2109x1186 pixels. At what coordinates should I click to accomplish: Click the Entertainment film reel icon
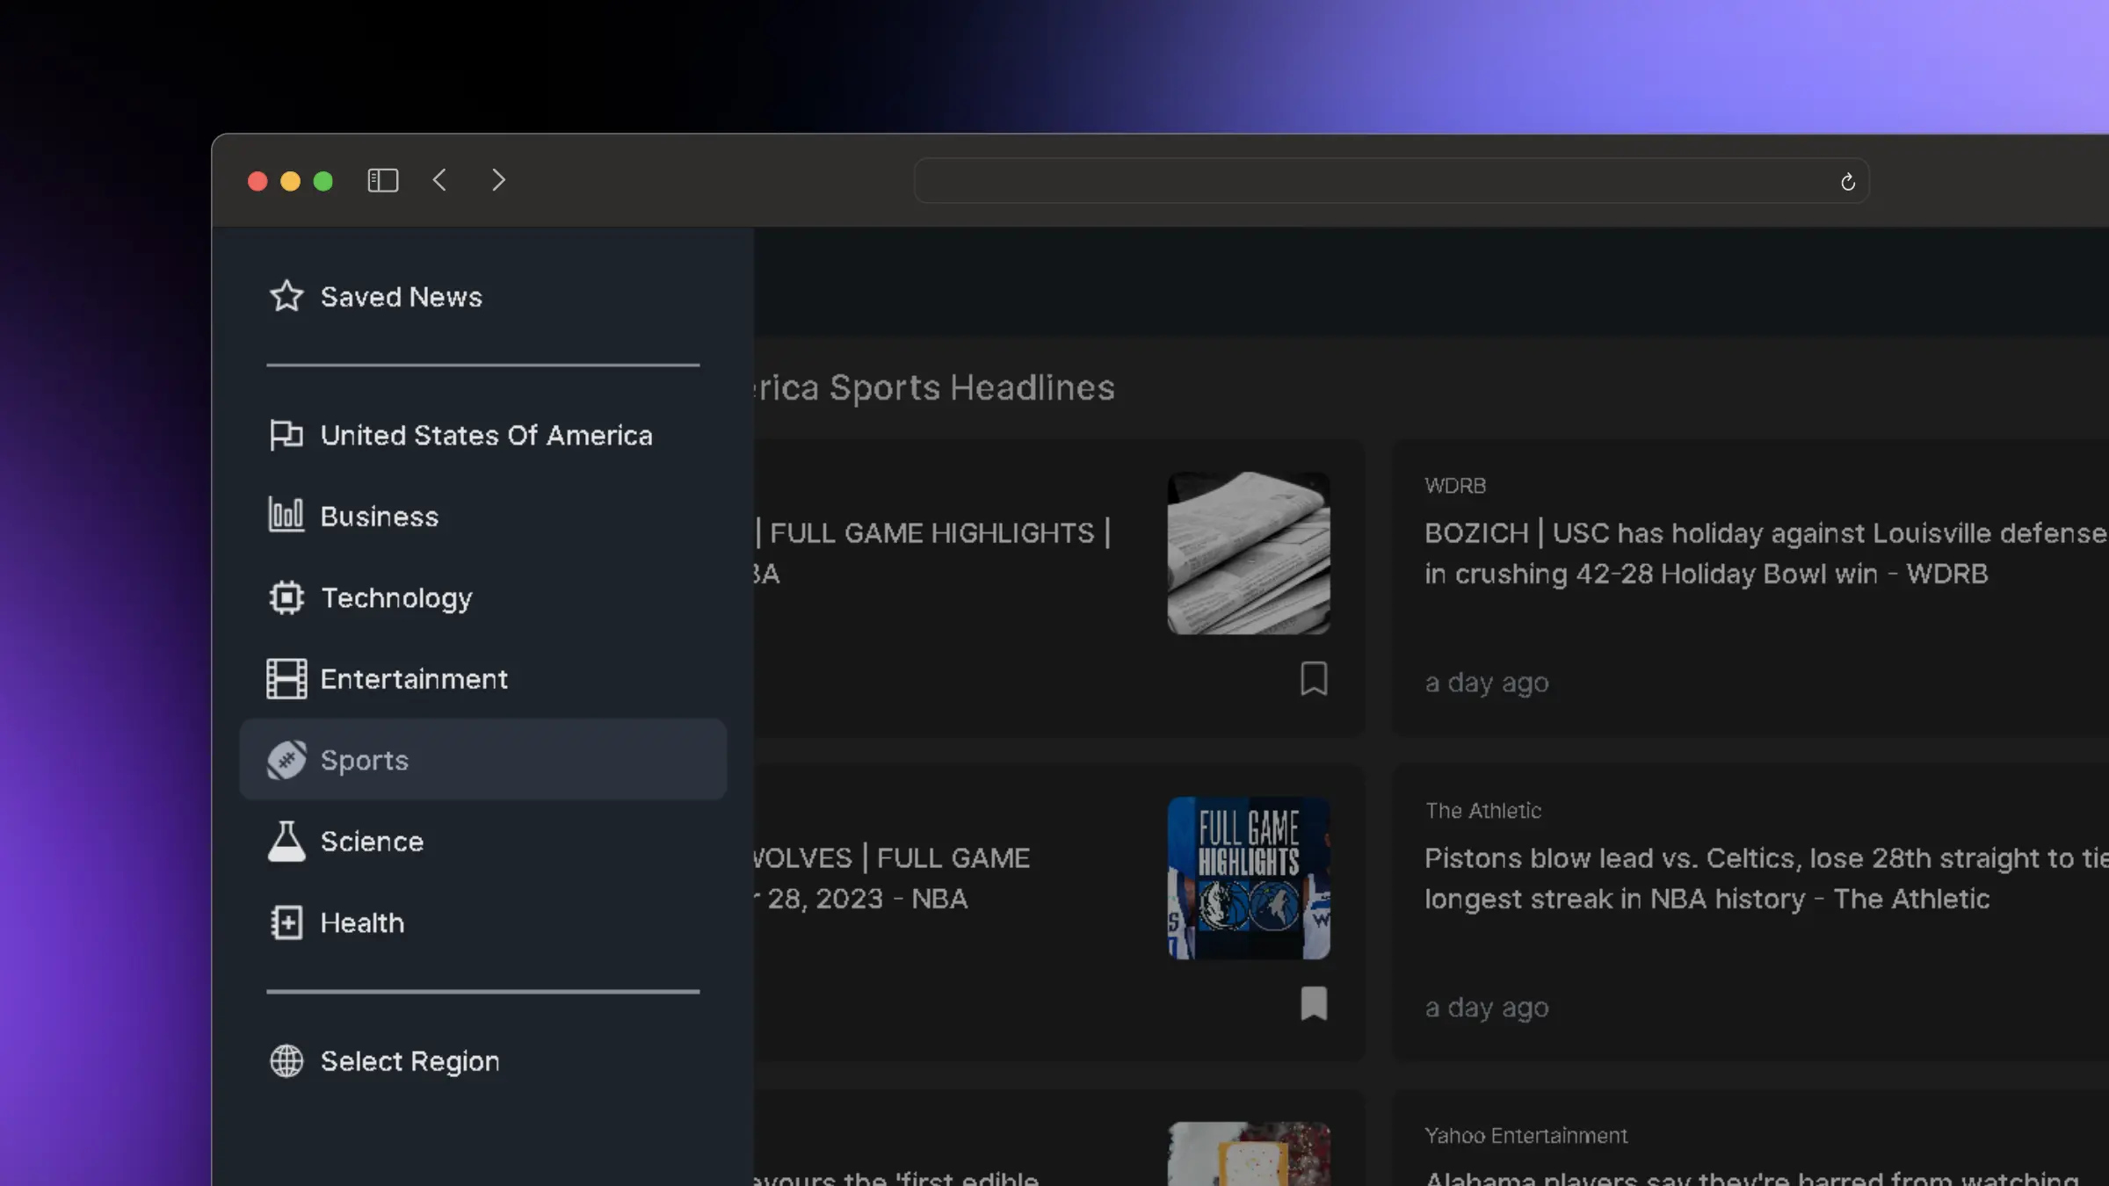coord(286,677)
